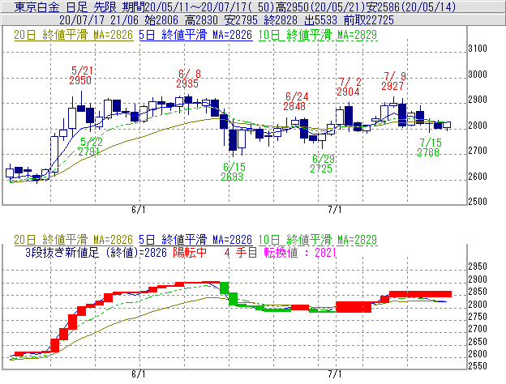Click the 3100 price axis label
The image size is (506, 384).
point(478,49)
